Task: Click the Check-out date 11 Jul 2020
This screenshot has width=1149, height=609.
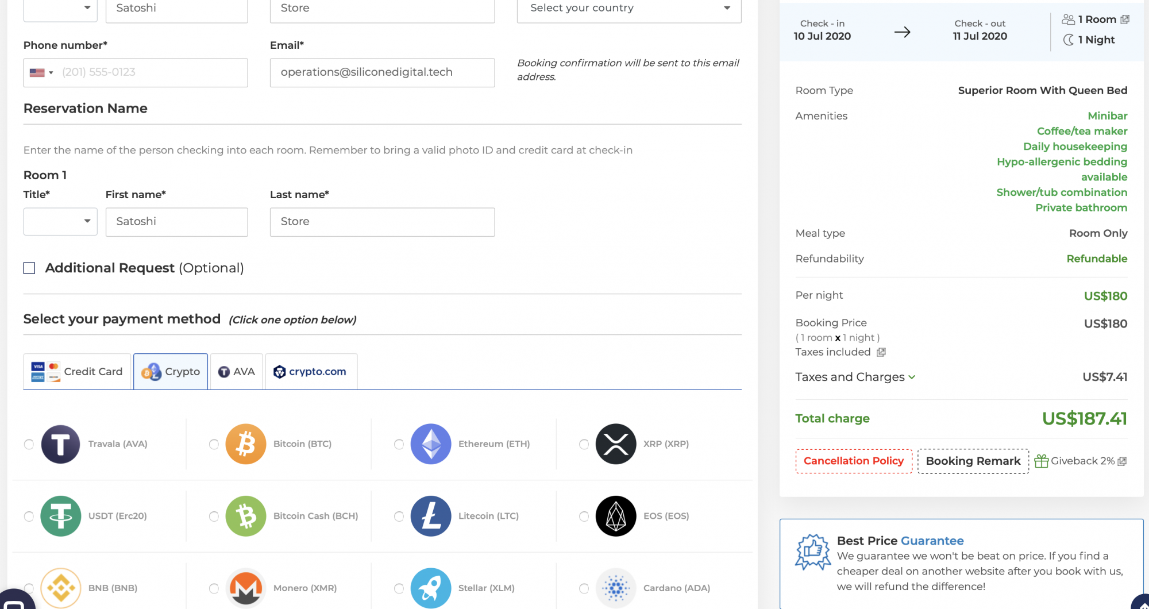Action: (x=980, y=36)
